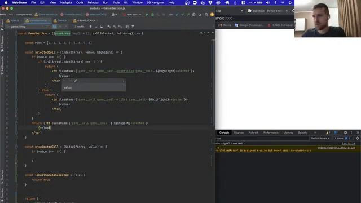
Task: Open the DB Navigator menu
Action: coord(156,2)
